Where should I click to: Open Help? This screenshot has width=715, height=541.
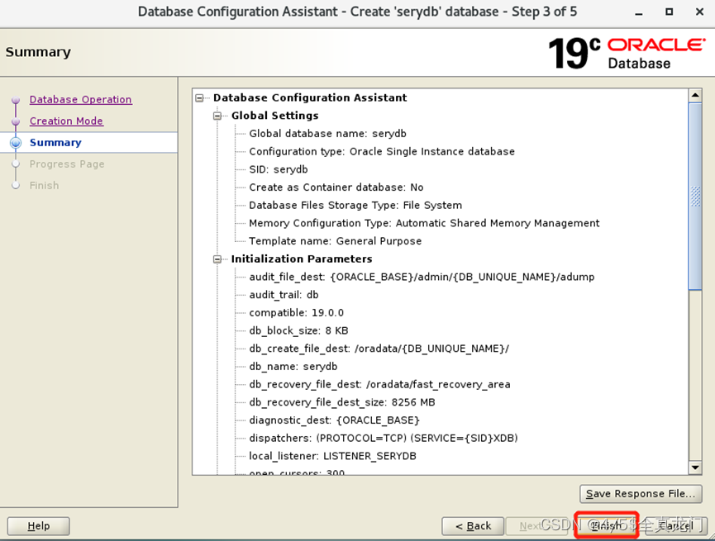(x=38, y=525)
